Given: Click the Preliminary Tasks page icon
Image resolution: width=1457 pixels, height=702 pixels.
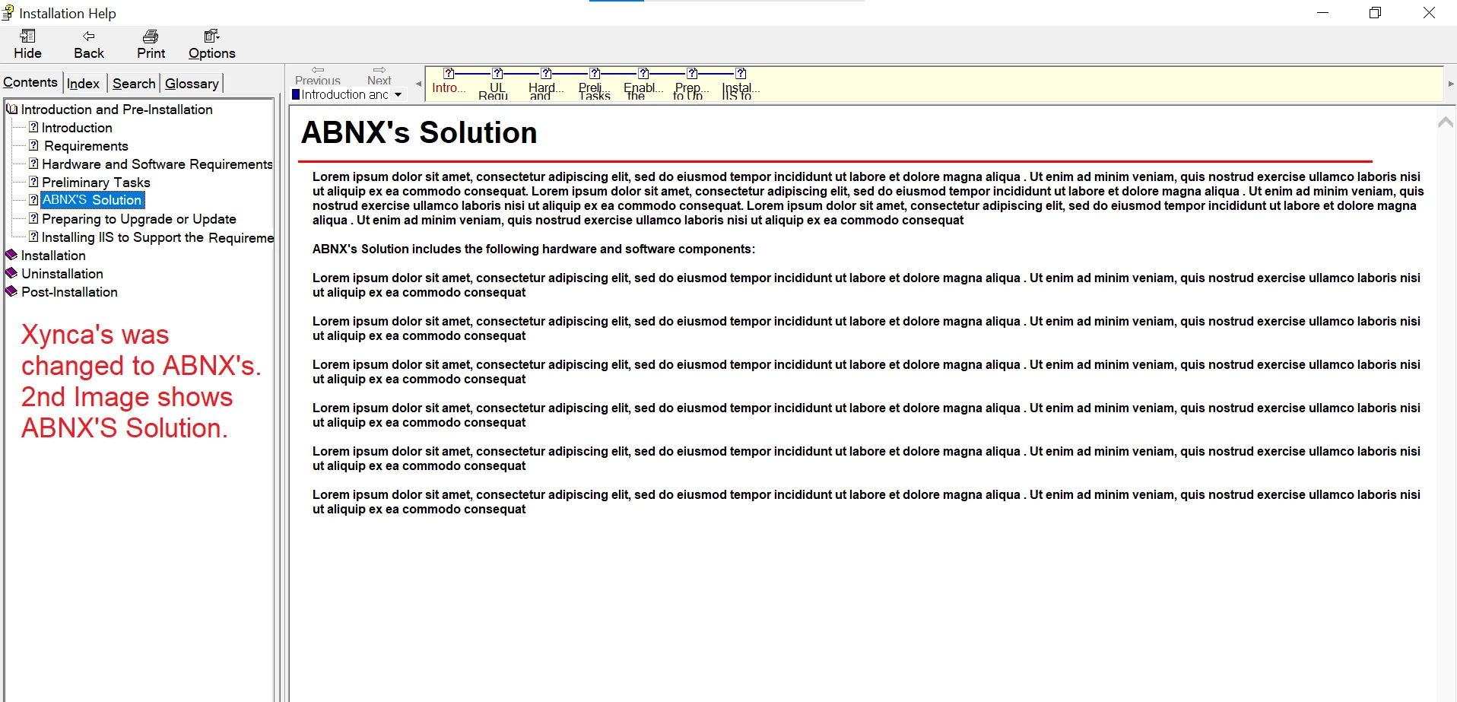Looking at the screenshot, I should (x=33, y=182).
